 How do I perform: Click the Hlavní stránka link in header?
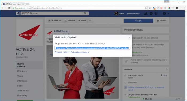133,14
